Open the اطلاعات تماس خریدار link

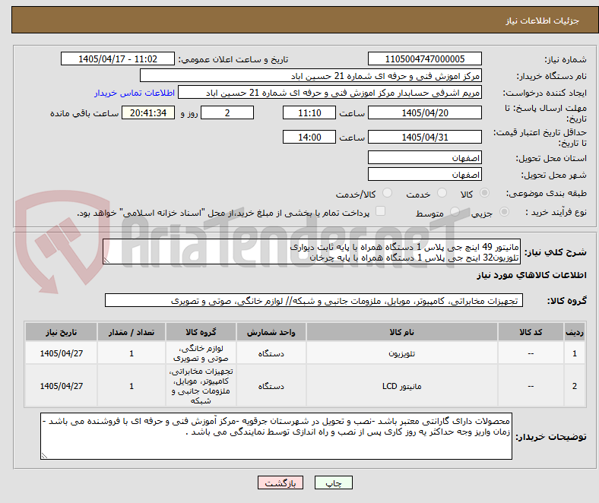tap(135, 93)
